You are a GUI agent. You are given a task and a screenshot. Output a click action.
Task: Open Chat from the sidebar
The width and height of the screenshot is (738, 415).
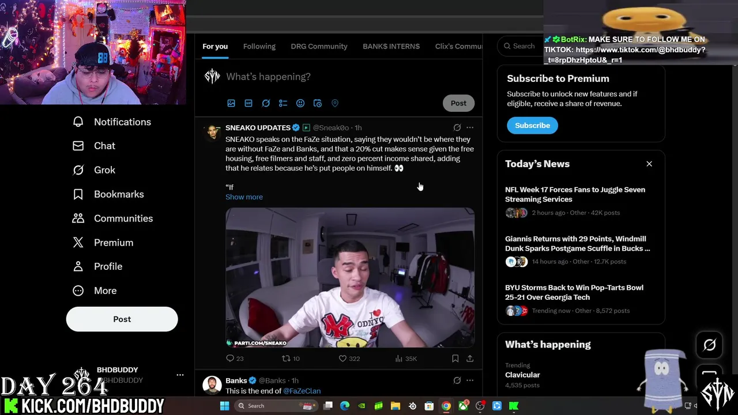[95, 146]
